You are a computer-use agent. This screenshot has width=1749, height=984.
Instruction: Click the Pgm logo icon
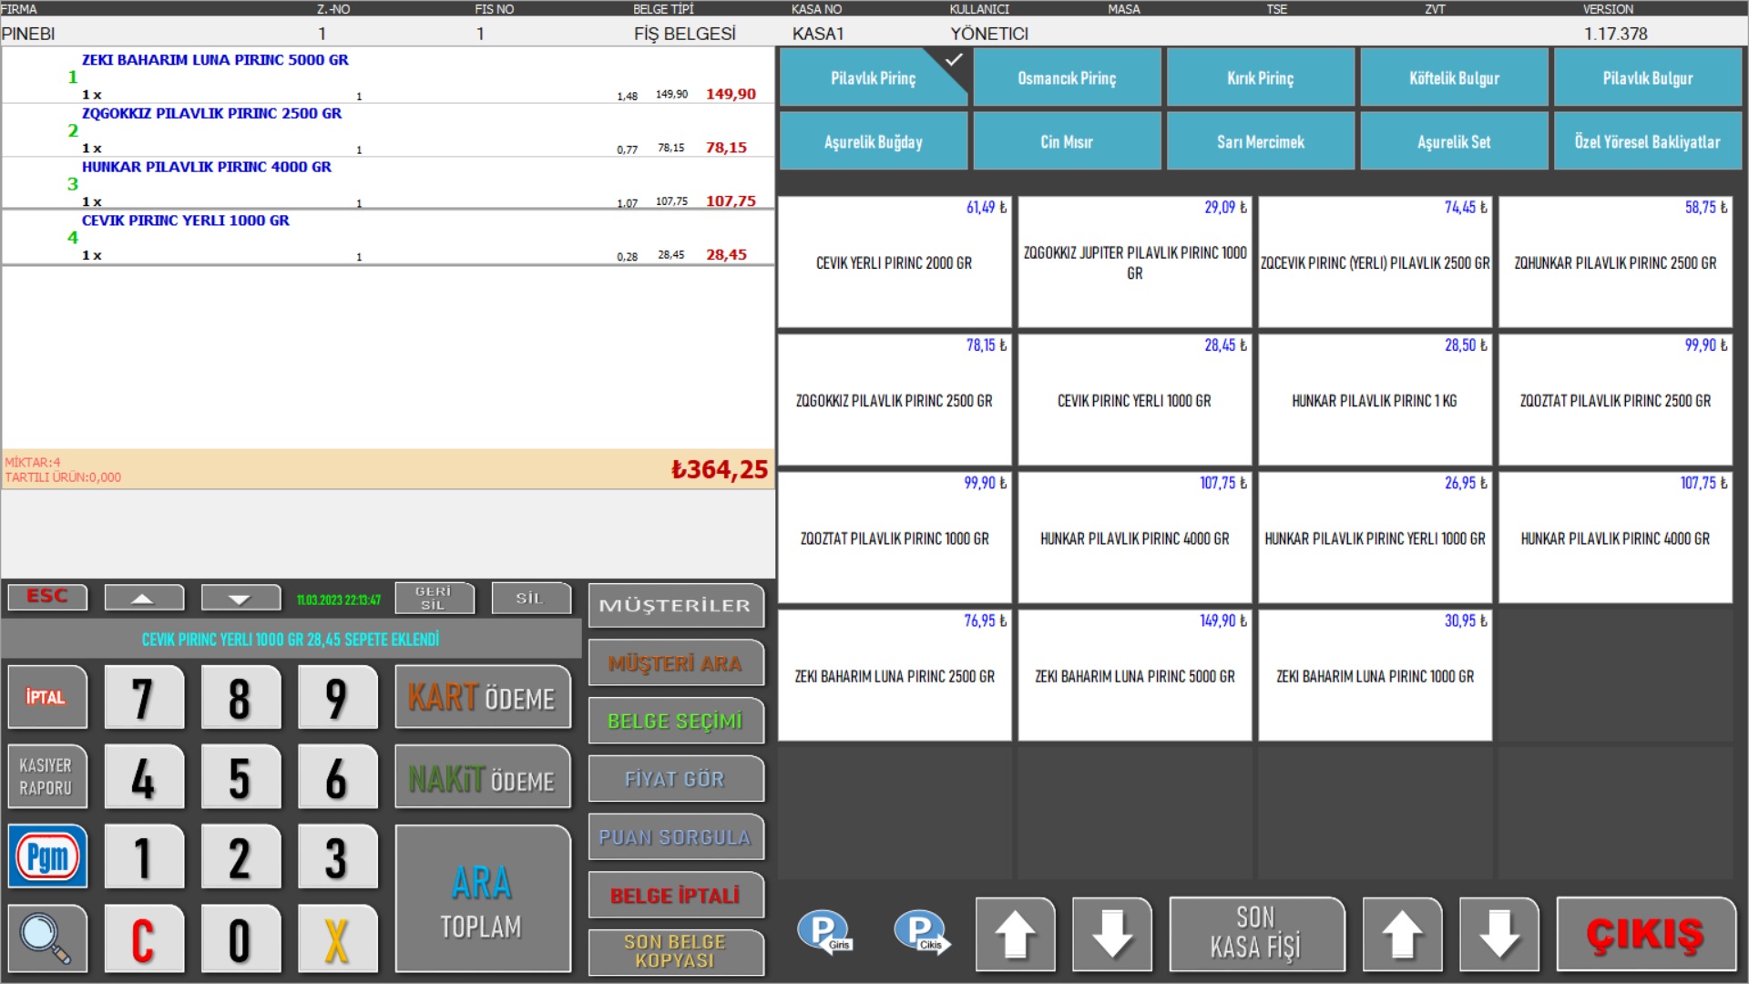[x=47, y=856]
